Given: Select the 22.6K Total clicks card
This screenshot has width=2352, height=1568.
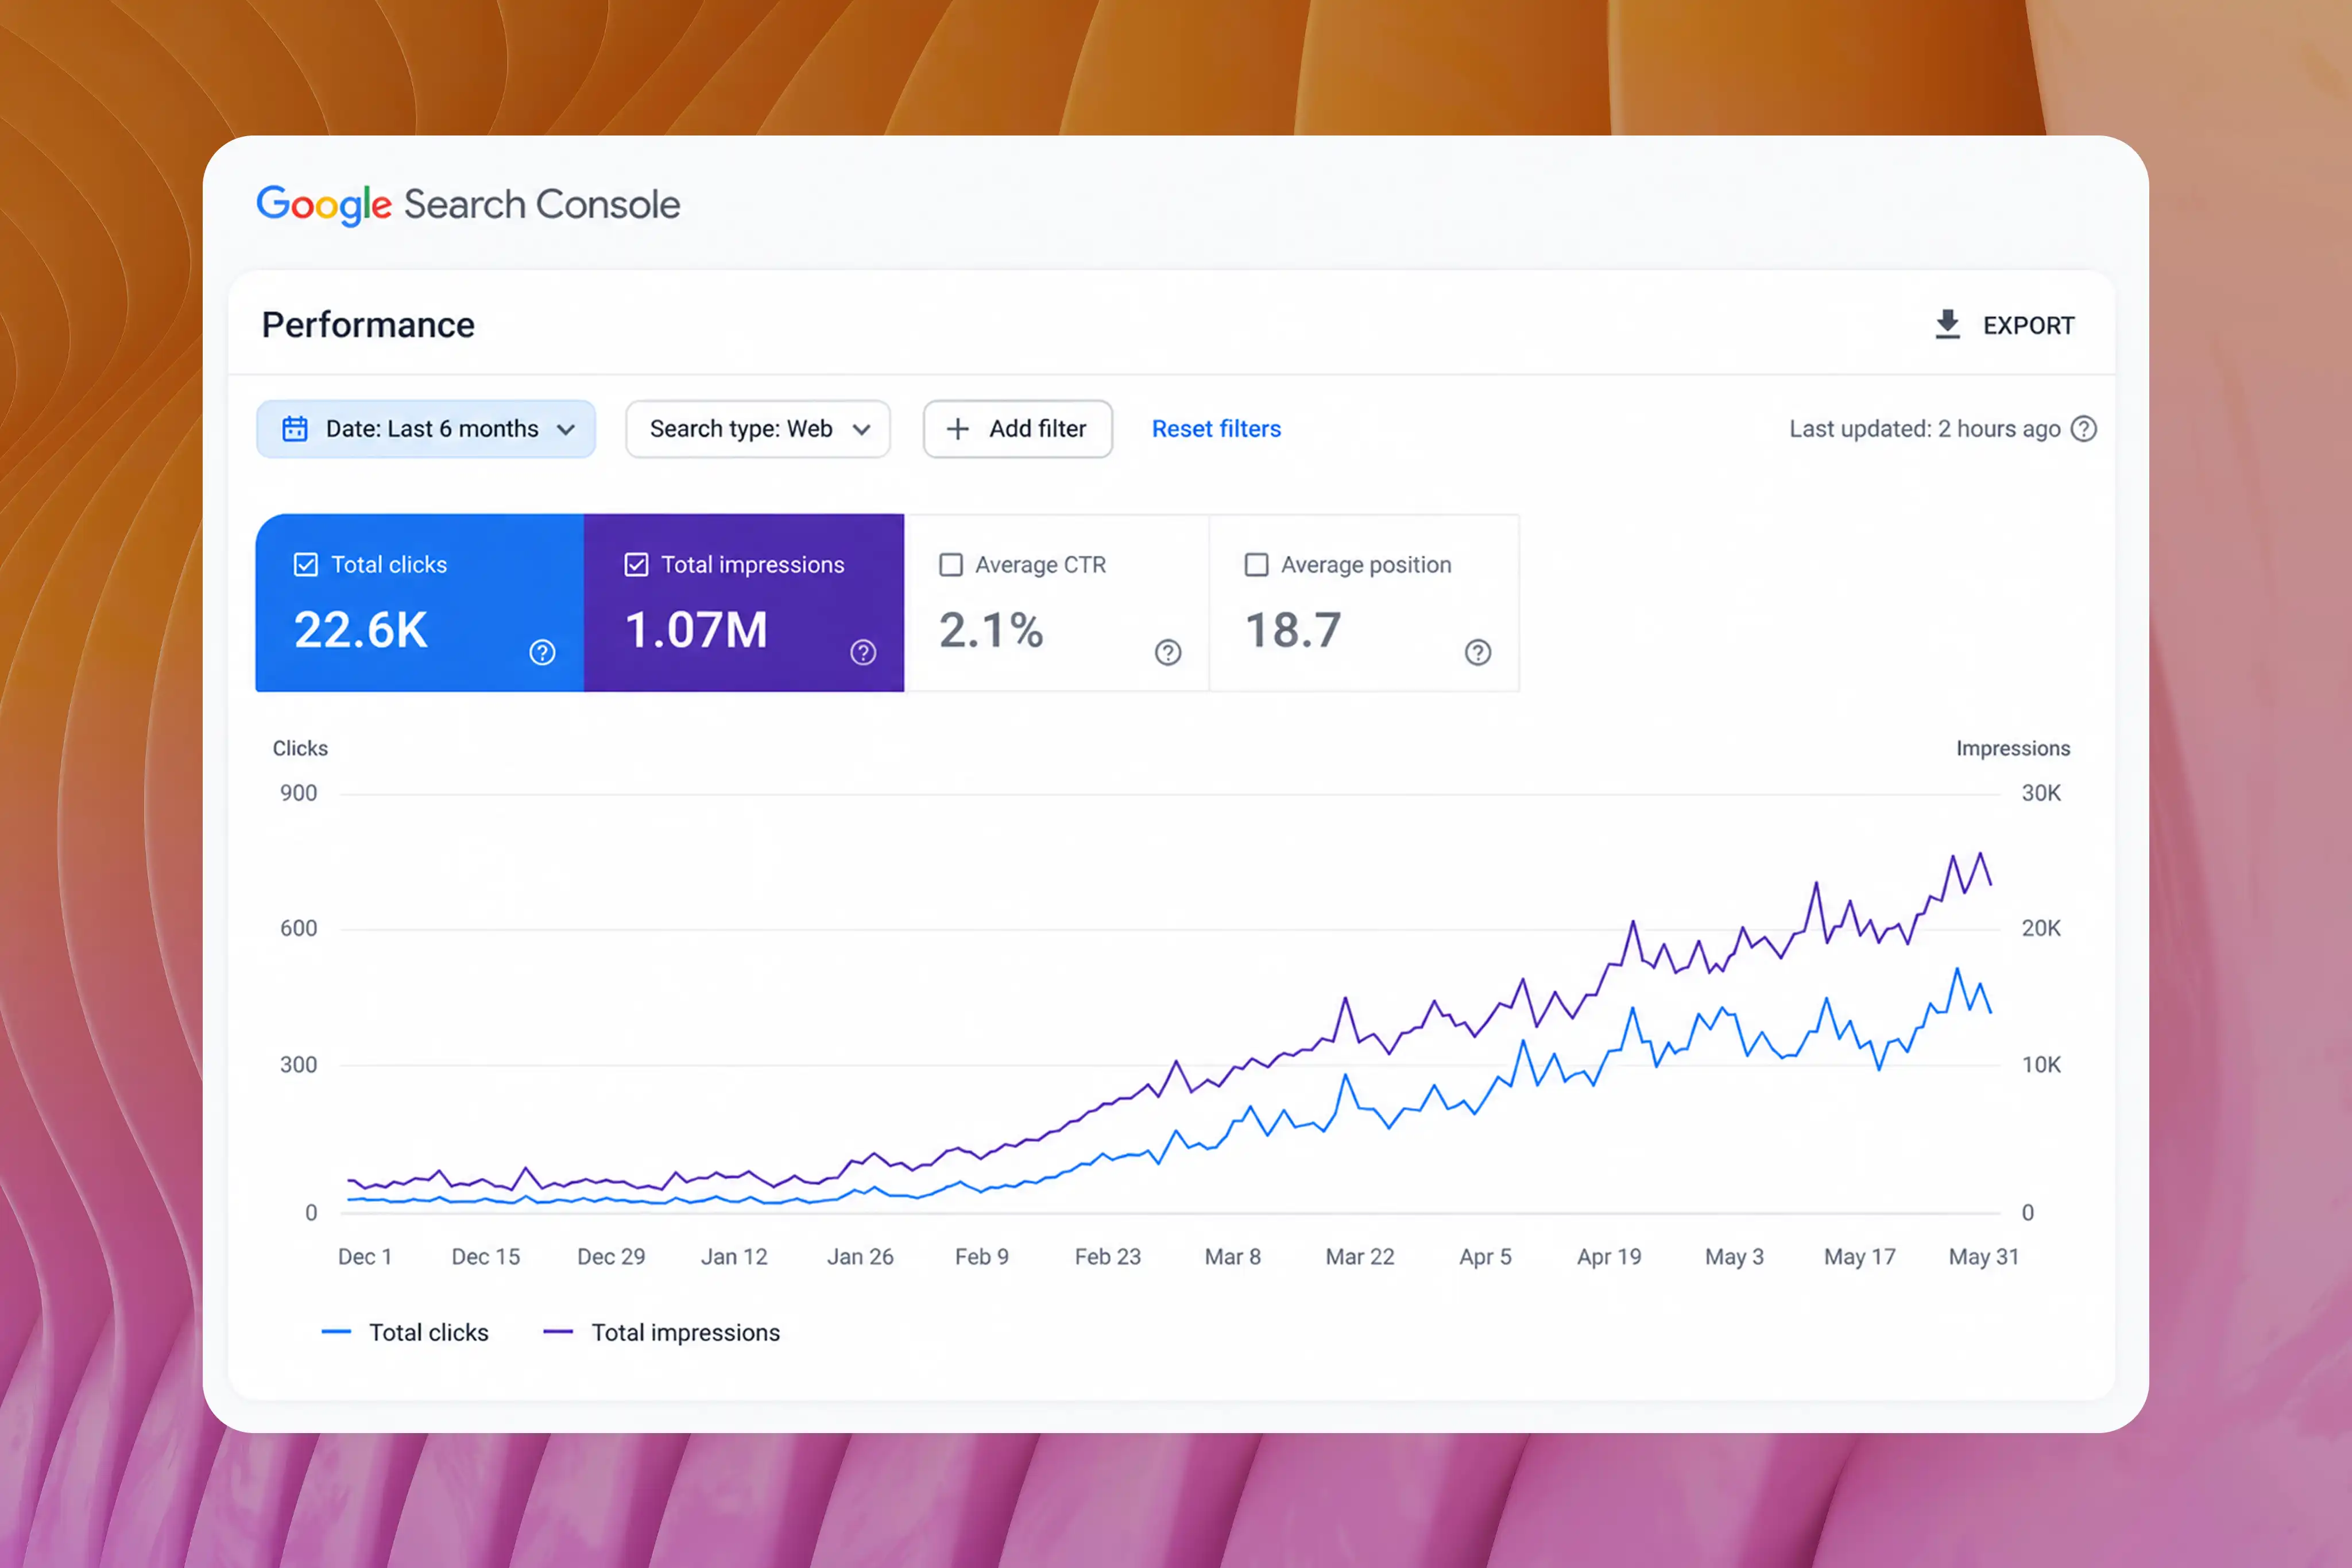Looking at the screenshot, I should point(420,603).
